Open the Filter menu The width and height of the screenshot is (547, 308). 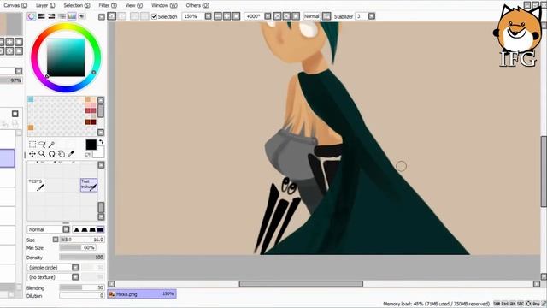pos(108,5)
